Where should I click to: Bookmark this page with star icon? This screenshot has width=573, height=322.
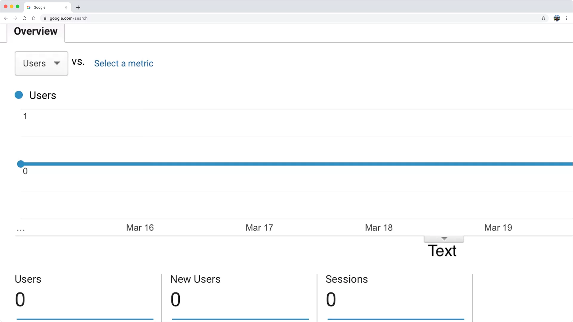click(543, 18)
